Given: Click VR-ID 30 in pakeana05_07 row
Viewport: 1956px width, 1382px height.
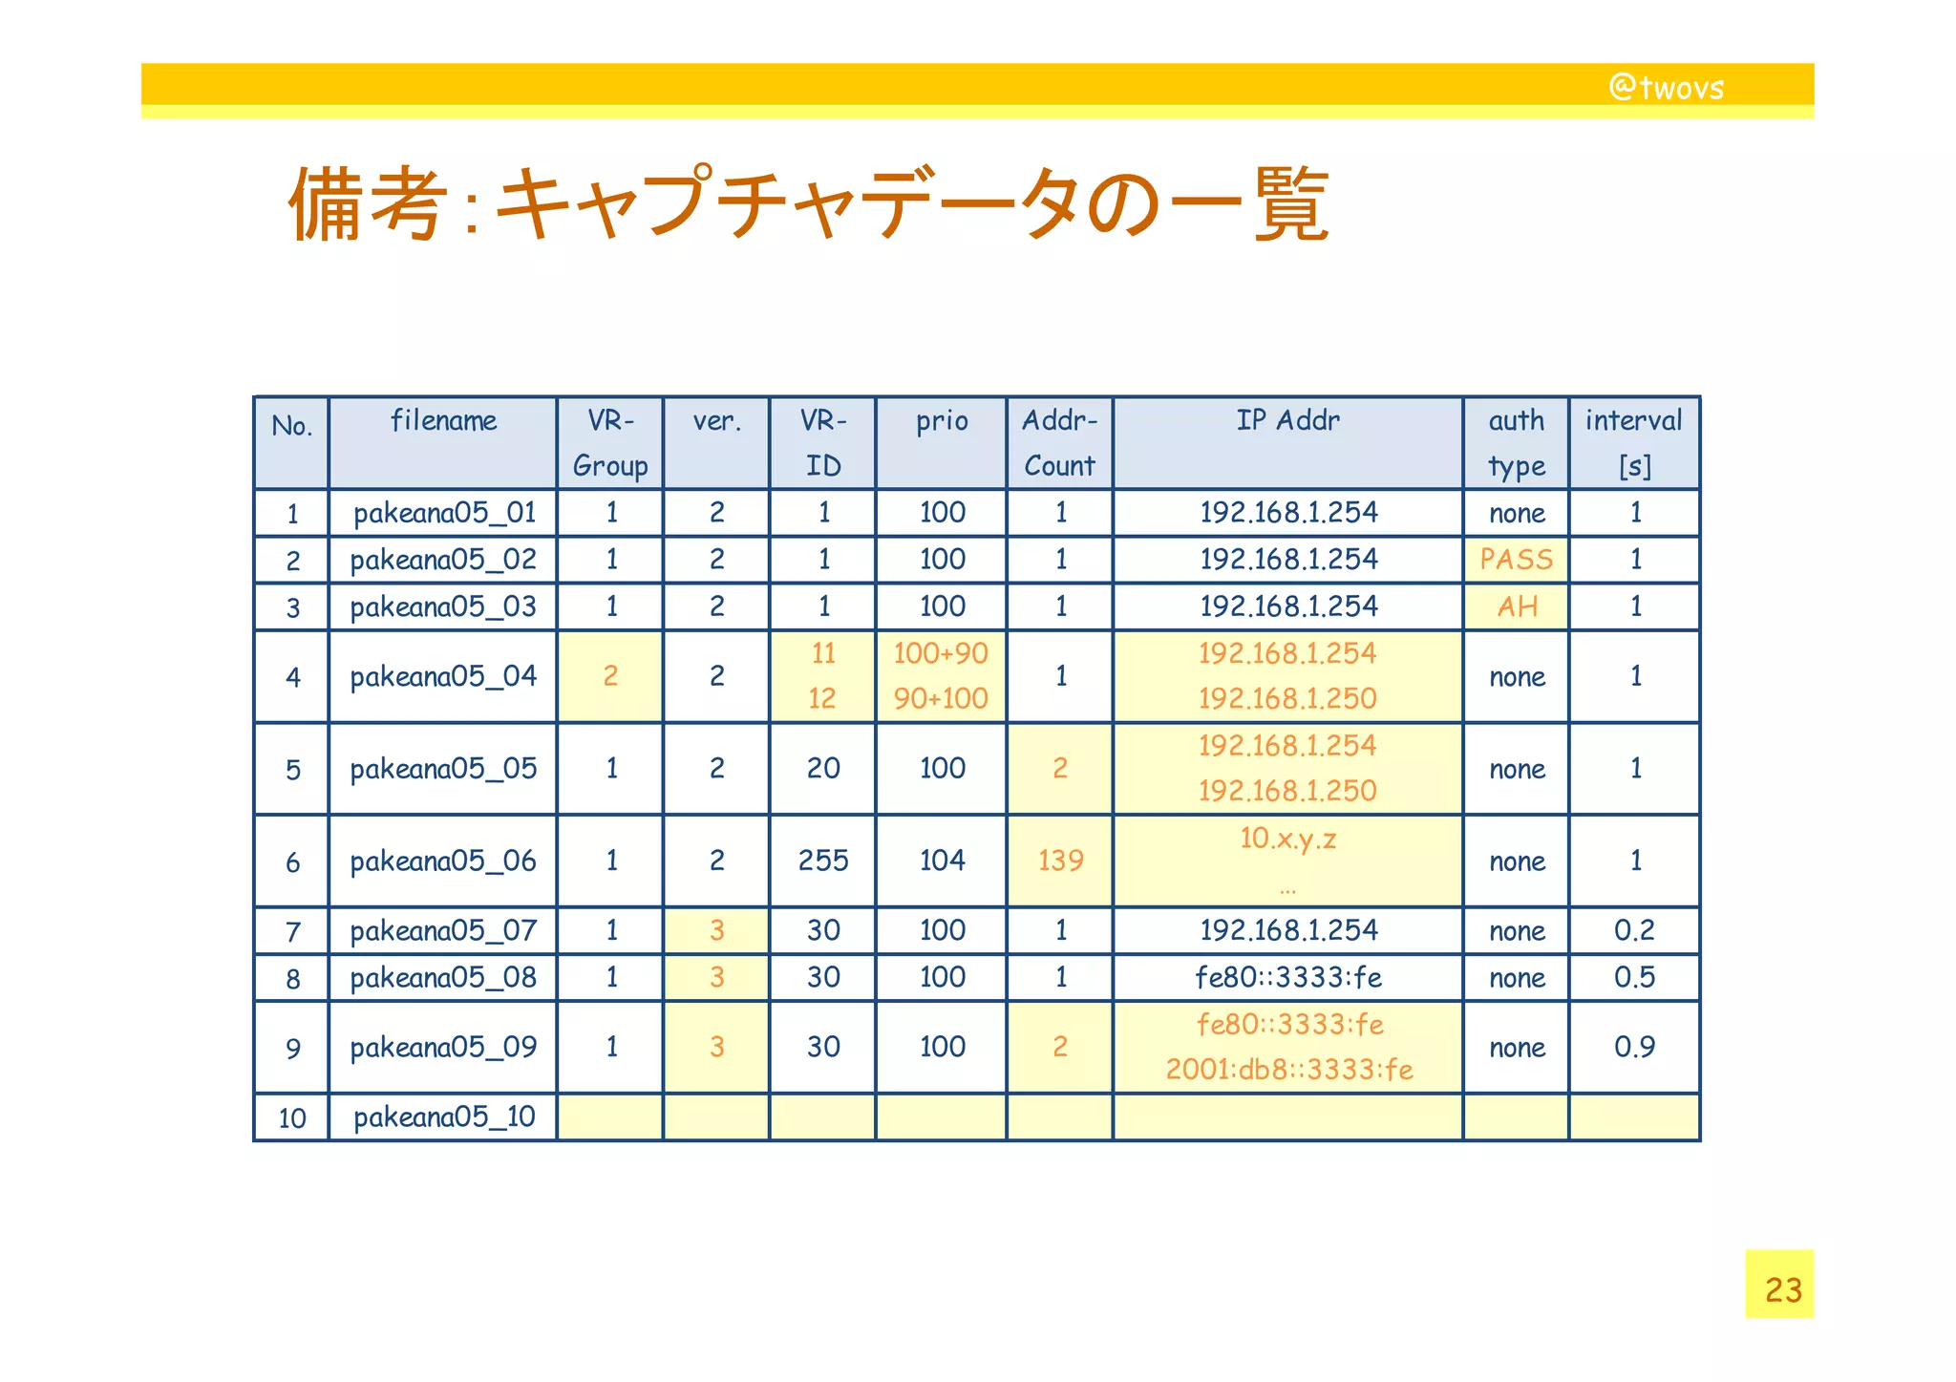Looking at the screenshot, I should [822, 930].
